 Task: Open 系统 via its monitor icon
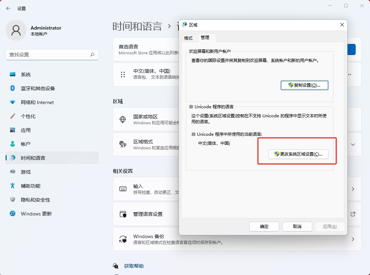13,74
